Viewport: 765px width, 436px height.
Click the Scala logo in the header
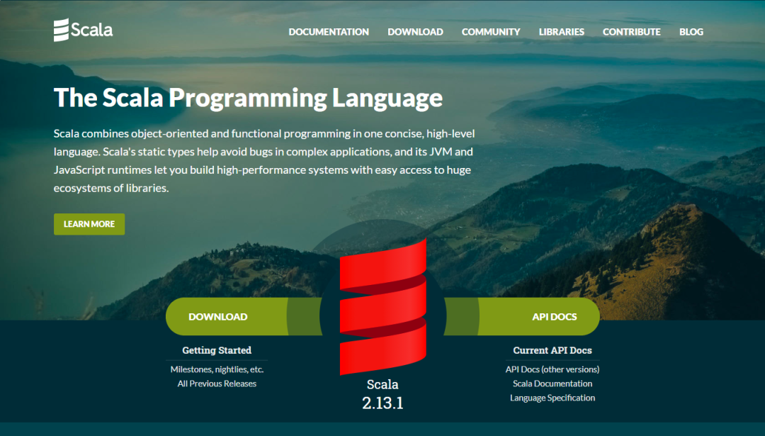point(83,30)
